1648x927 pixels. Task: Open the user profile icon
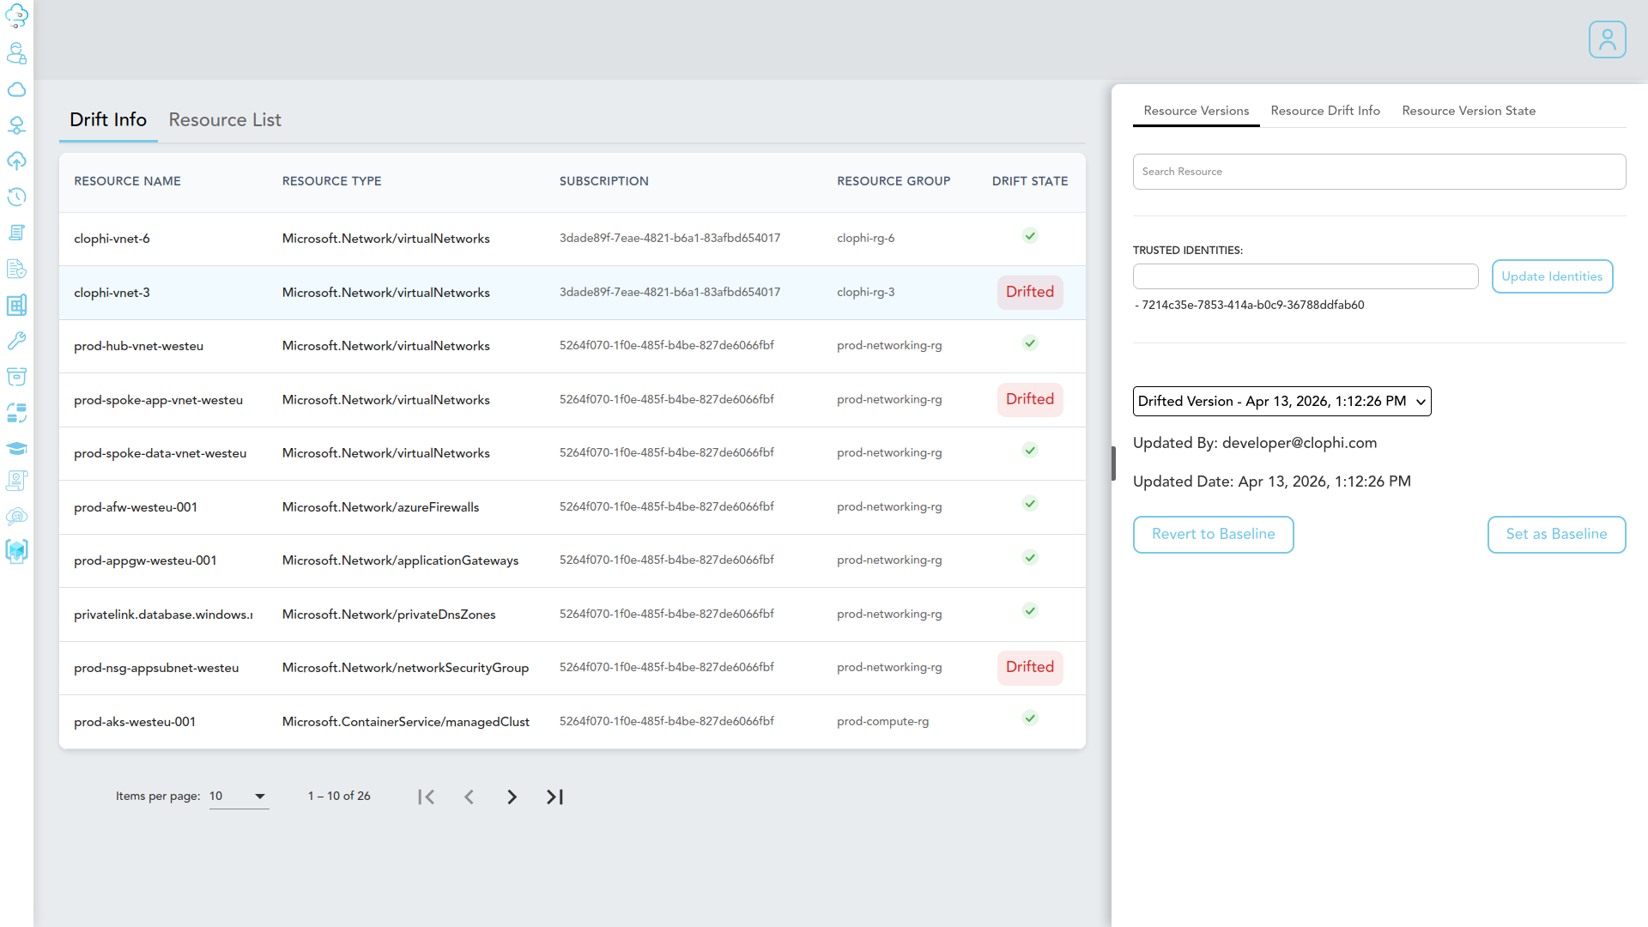(1607, 39)
